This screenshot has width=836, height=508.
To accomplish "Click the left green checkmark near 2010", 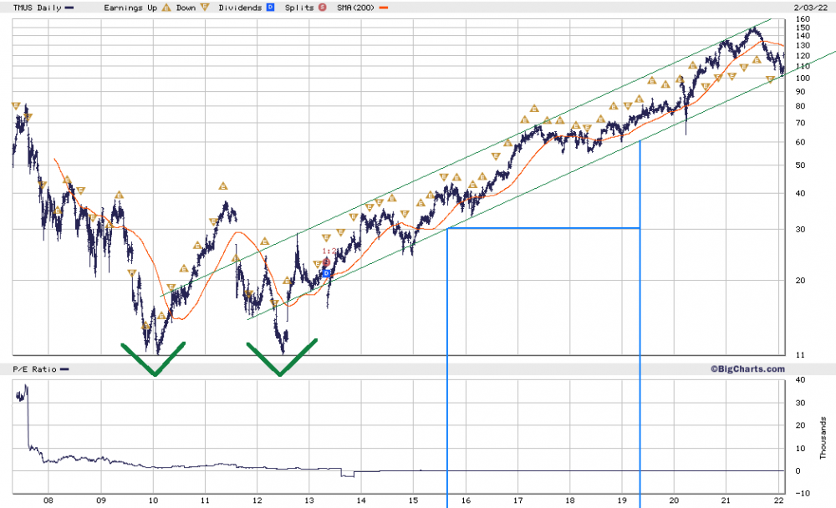I will click(154, 358).
